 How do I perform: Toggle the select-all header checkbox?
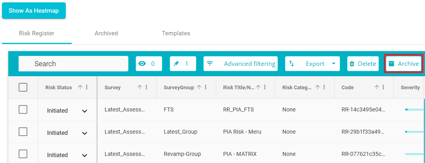23,87
